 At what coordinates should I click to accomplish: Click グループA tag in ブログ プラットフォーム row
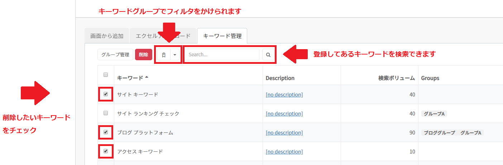tap(471, 133)
